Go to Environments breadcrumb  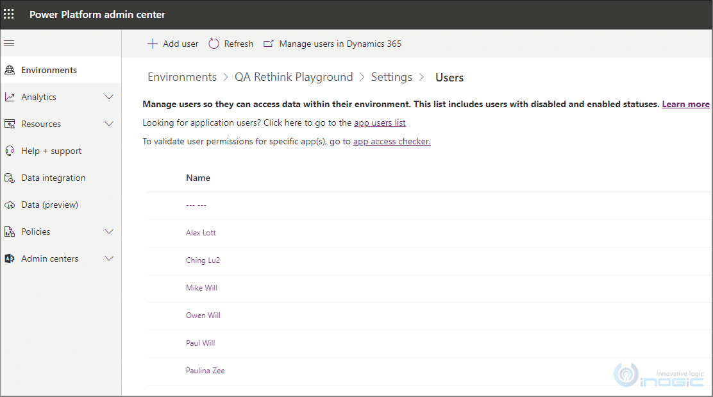182,77
